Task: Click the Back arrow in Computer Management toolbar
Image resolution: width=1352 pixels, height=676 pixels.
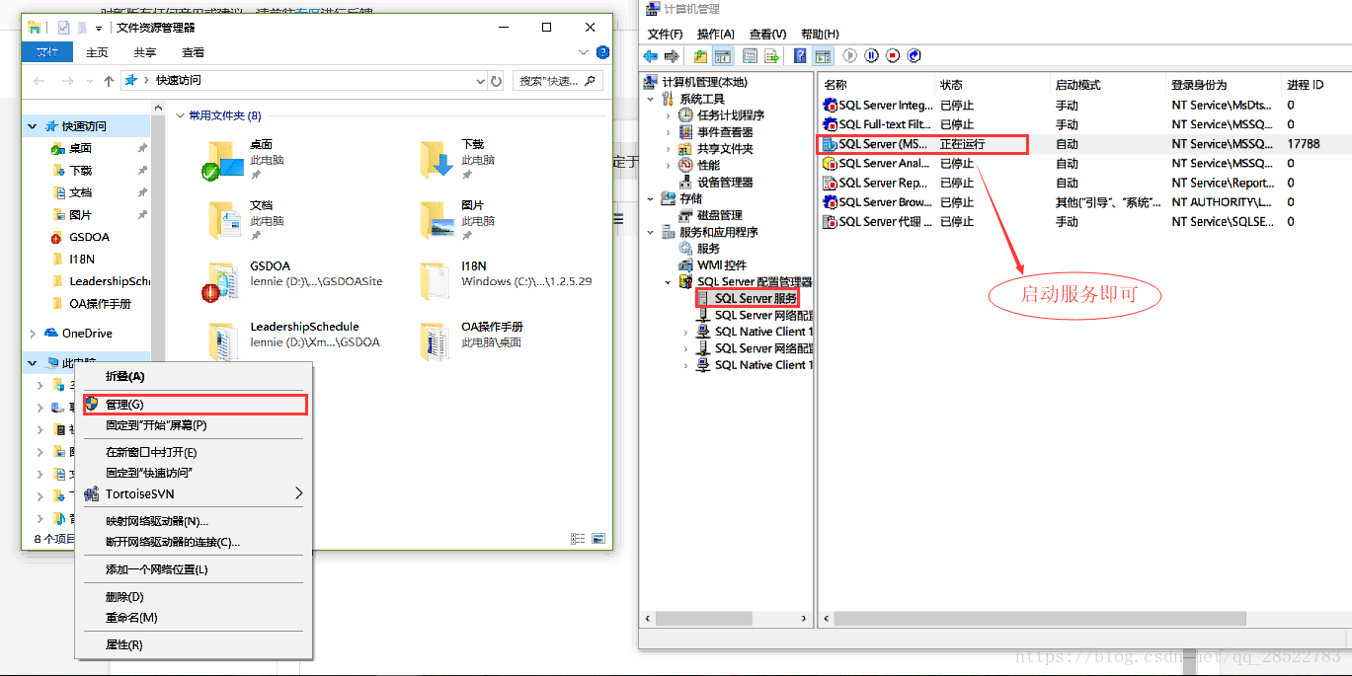Action: pos(651,56)
